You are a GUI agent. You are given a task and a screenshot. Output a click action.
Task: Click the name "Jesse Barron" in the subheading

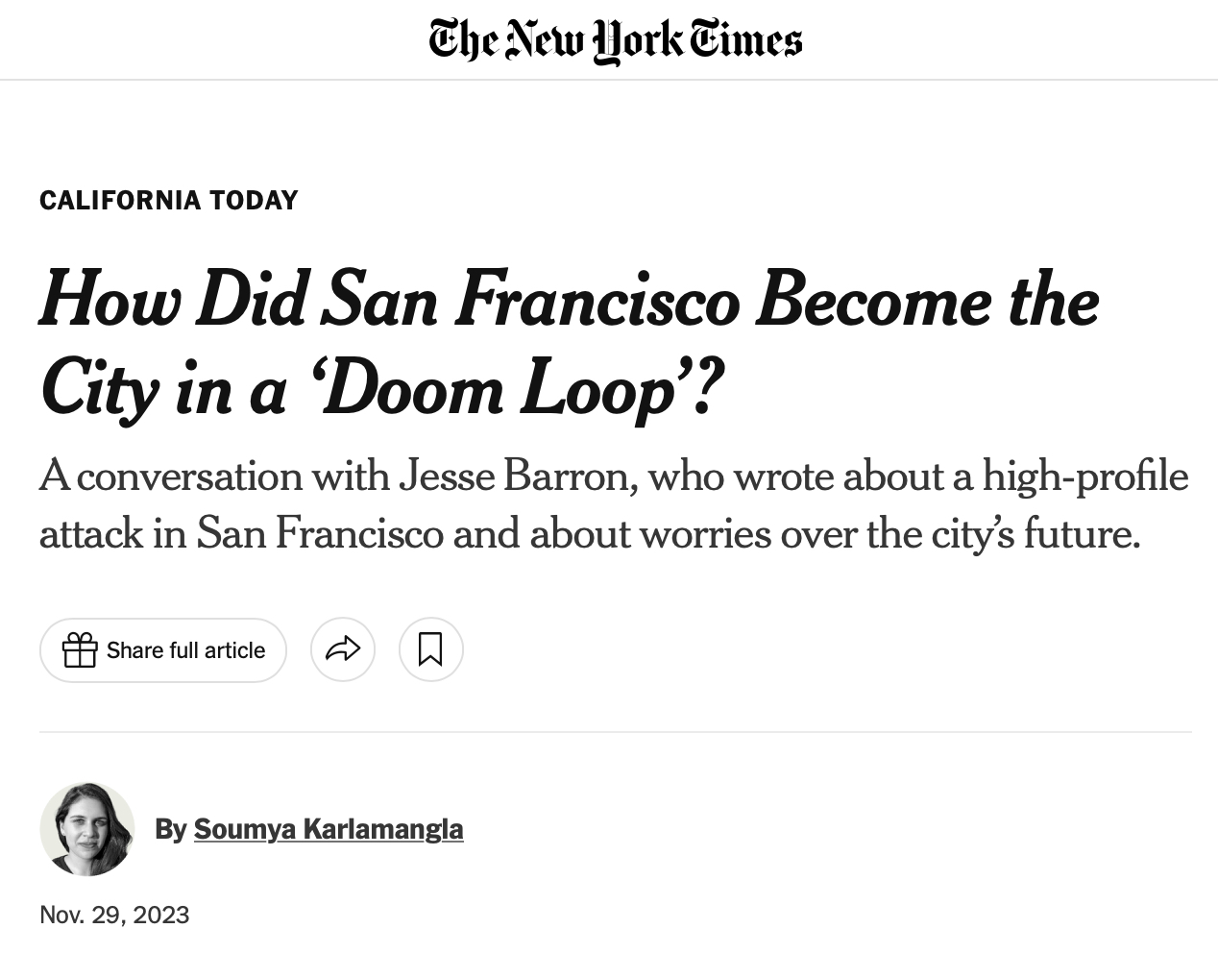click(517, 476)
